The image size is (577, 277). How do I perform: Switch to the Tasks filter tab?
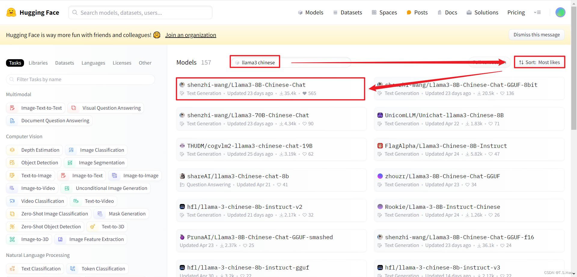tap(15, 63)
